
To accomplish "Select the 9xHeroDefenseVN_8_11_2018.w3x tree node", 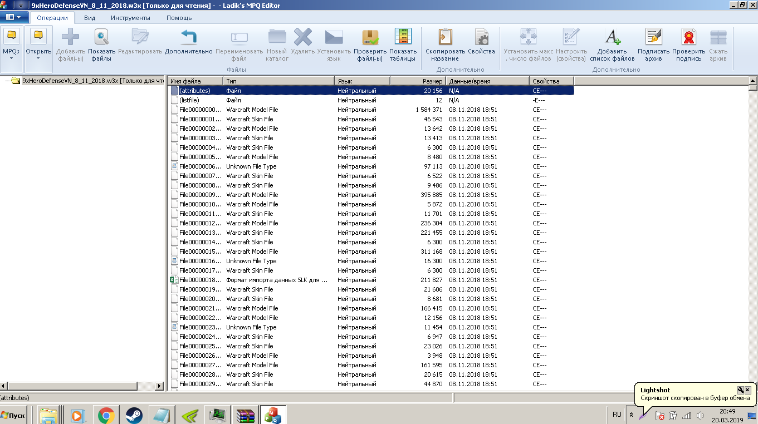I will click(x=92, y=81).
